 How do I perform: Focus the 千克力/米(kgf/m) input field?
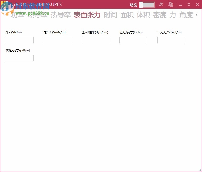point(171,40)
